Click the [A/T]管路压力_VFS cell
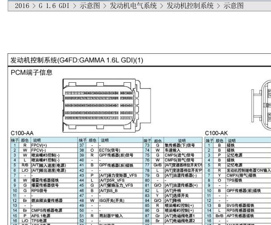The height and width of the screenshot is (225, 271). coord(121,185)
